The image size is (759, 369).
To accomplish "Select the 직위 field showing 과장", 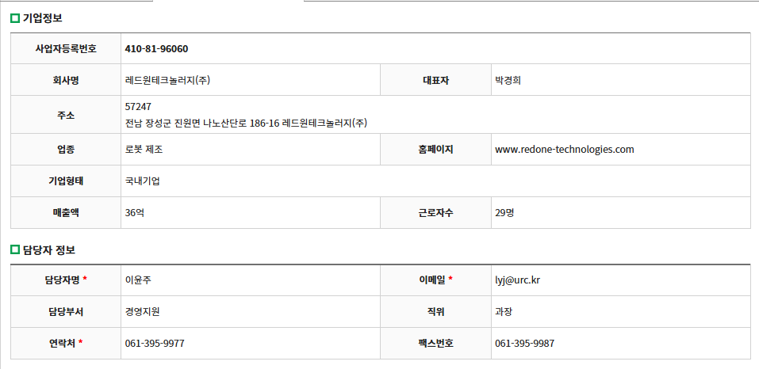I will coord(504,312).
